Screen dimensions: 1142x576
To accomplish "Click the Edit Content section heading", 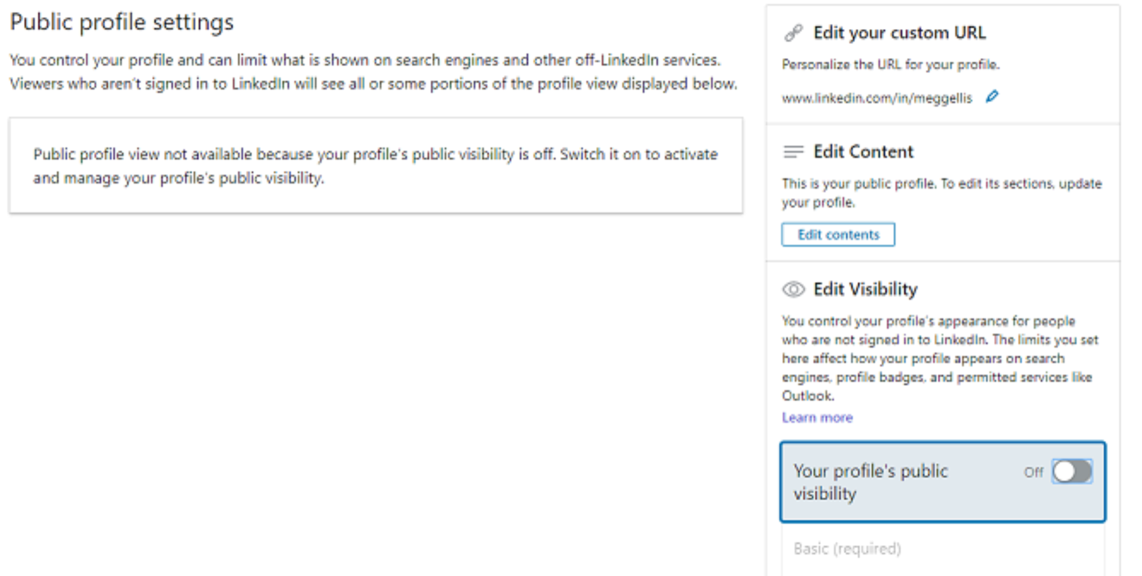I will pos(863,152).
